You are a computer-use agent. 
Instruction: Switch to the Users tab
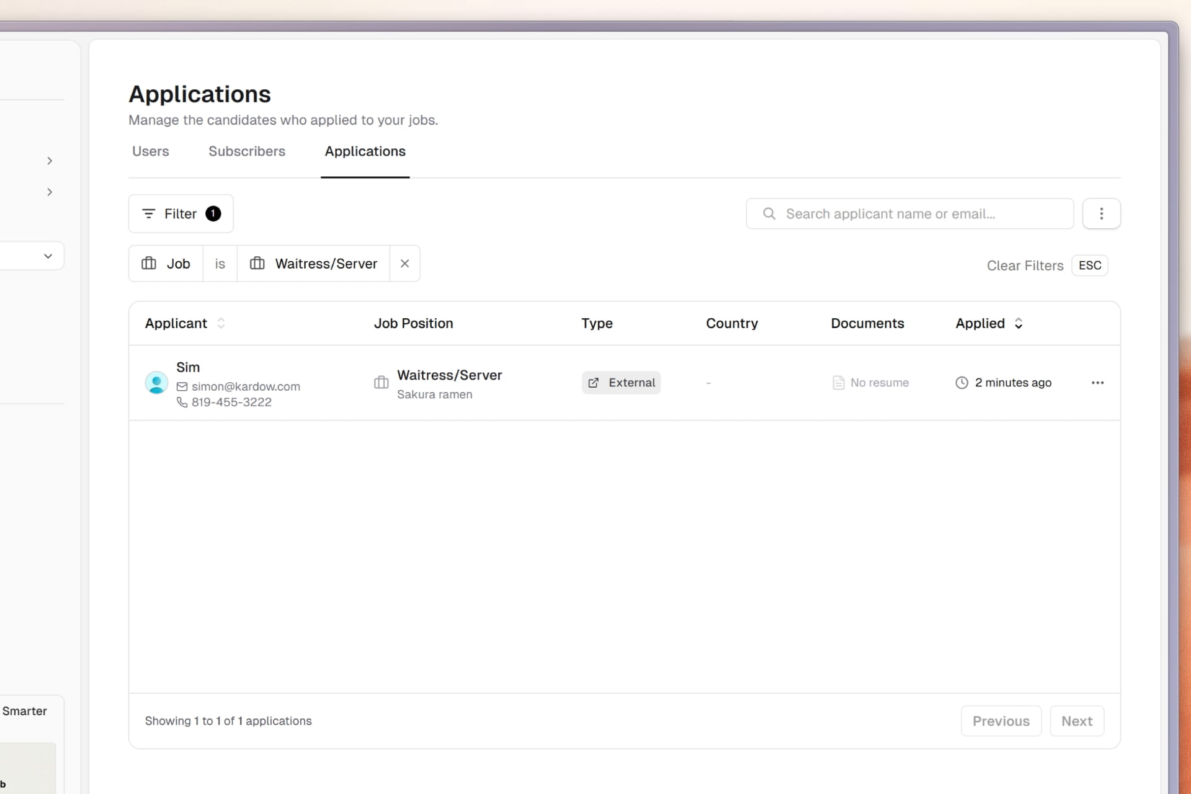tap(150, 151)
